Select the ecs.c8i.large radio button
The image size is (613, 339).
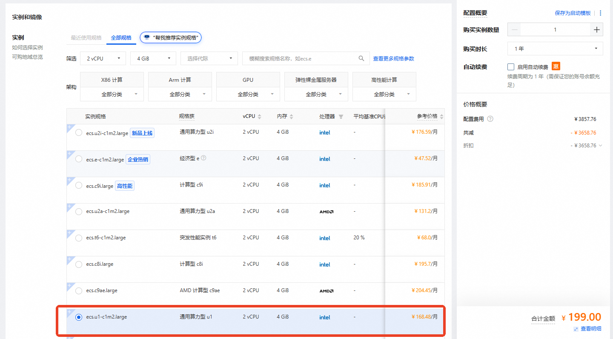click(79, 264)
